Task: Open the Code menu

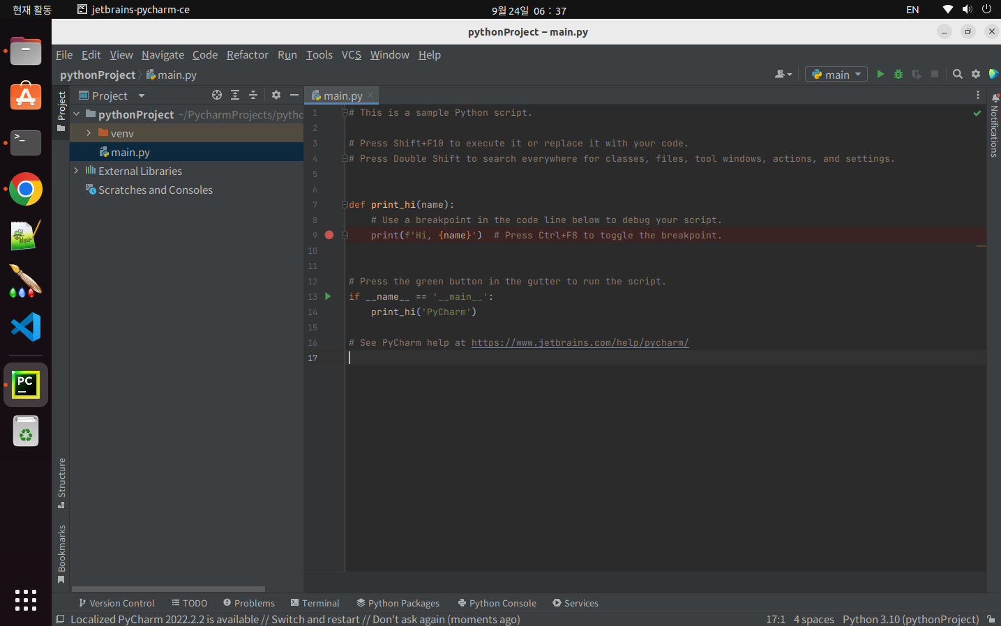Action: click(205, 54)
